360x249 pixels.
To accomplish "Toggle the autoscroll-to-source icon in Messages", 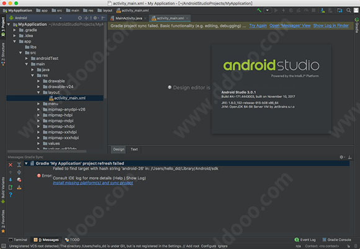I will point(19,180).
